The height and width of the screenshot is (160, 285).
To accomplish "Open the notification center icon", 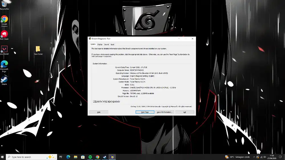I will [x=280, y=157].
